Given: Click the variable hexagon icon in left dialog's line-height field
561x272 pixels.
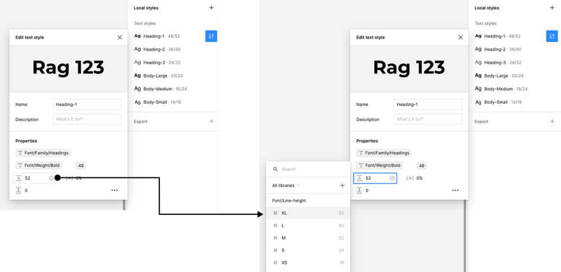Looking at the screenshot, I should [x=51, y=178].
